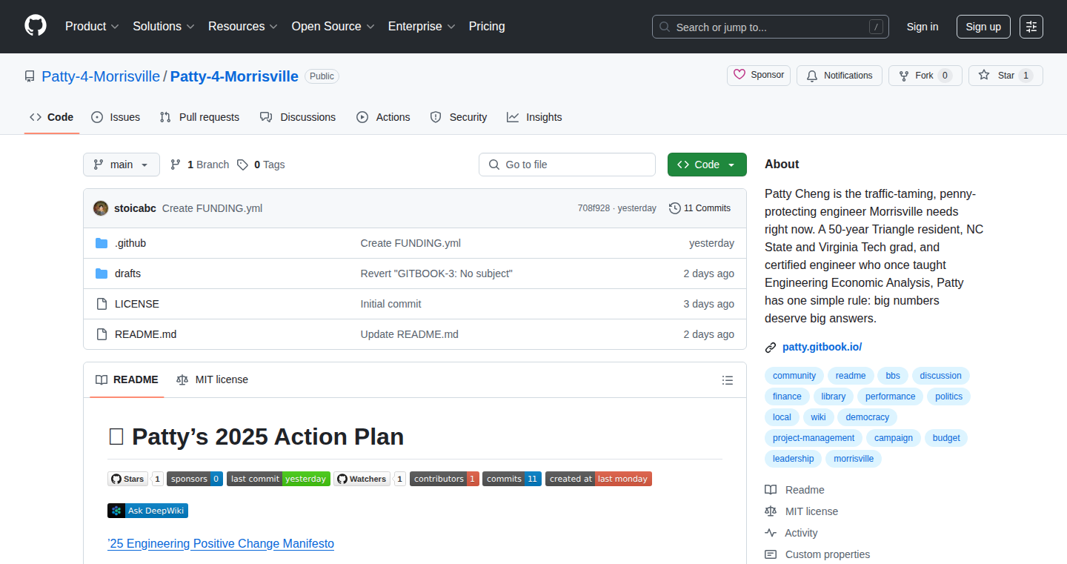The height and width of the screenshot is (564, 1067).
Task: Switch to the Issues tab
Action: [116, 117]
